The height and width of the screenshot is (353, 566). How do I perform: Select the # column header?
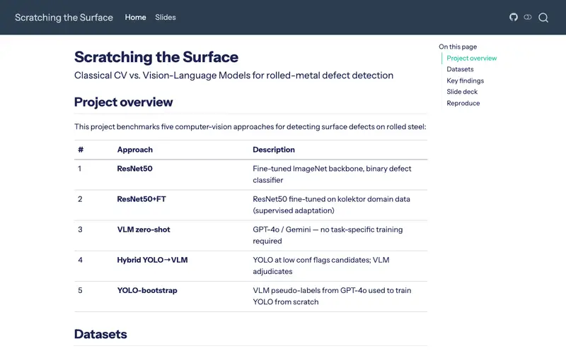(81, 150)
